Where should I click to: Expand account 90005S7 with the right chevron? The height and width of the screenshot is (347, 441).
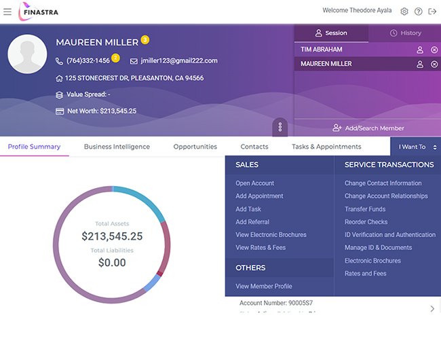[x=432, y=309]
